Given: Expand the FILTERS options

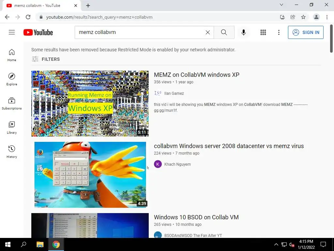Looking at the screenshot, I should click(x=46, y=59).
